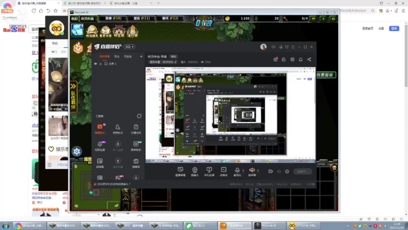Viewport: 408px width, 230px height.
Task: Click the edit label next to stream title
Action: [173, 56]
